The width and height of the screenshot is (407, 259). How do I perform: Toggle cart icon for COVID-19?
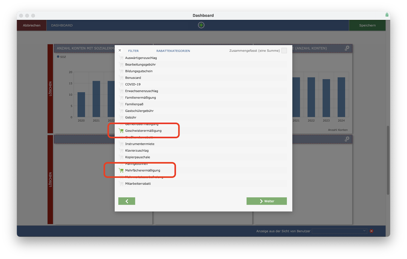click(121, 84)
